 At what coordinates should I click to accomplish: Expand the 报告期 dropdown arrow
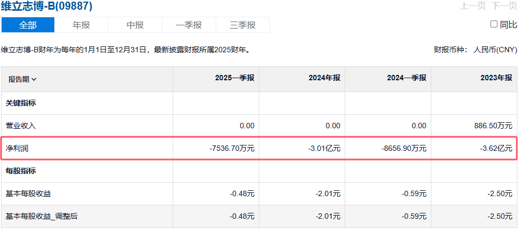(34, 80)
